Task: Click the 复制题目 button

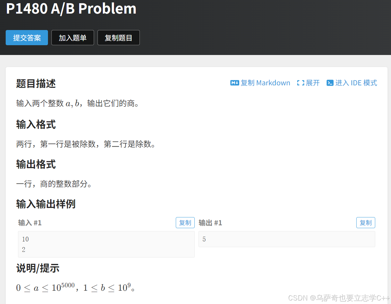Action: click(119, 38)
